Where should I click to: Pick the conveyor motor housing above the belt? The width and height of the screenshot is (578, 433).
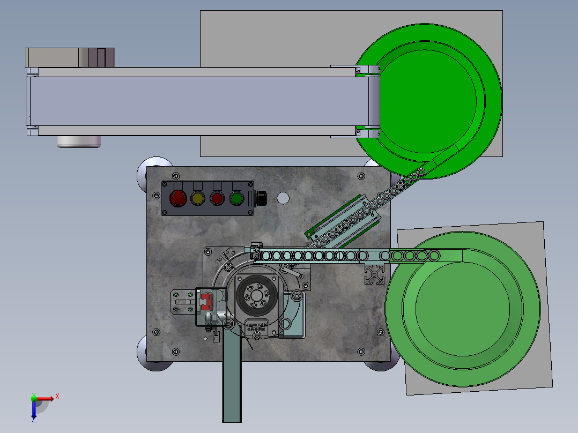[70, 57]
